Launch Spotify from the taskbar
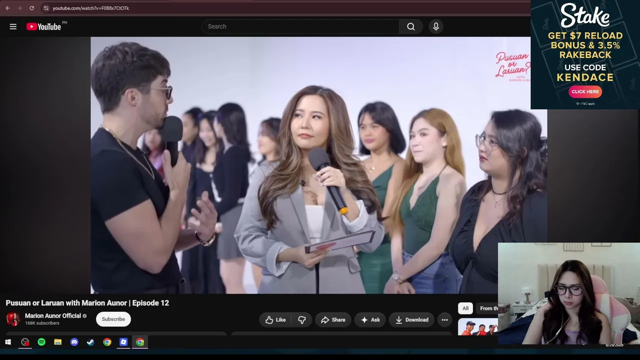Viewport: 640px width, 360px height. [x=41, y=342]
